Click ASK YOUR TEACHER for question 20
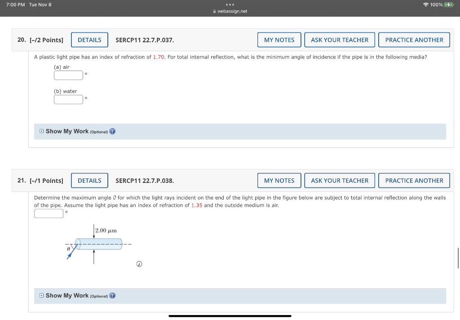Viewport: 460px width, 320px height. tap(340, 40)
